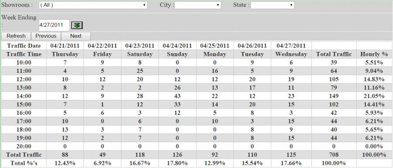The width and height of the screenshot is (393, 168).
Task: Select the 20:00 time row label
Action: (24, 147)
